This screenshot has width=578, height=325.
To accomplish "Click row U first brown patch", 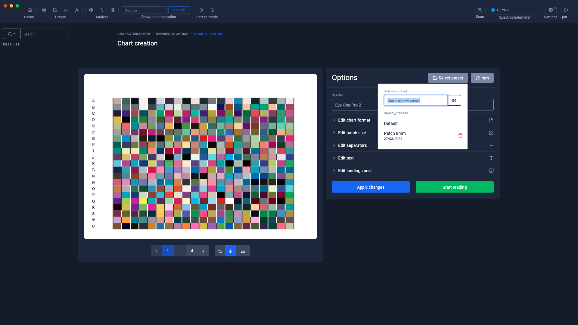I will coord(117,226).
